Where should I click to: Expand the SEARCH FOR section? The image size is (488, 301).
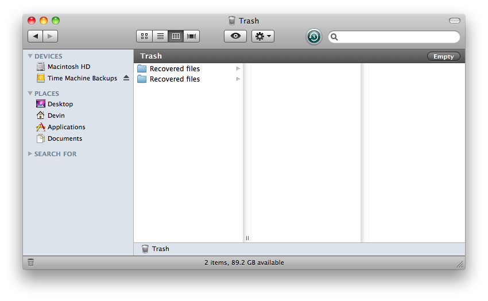coord(30,154)
